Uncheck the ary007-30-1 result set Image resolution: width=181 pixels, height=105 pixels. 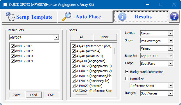tap(12, 46)
